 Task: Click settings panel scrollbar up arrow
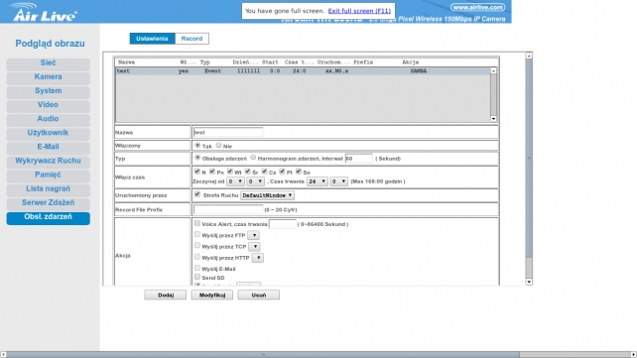coord(529,56)
